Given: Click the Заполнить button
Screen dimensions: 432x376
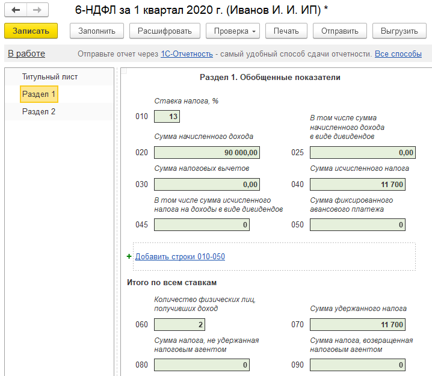Looking at the screenshot, I should (x=97, y=31).
